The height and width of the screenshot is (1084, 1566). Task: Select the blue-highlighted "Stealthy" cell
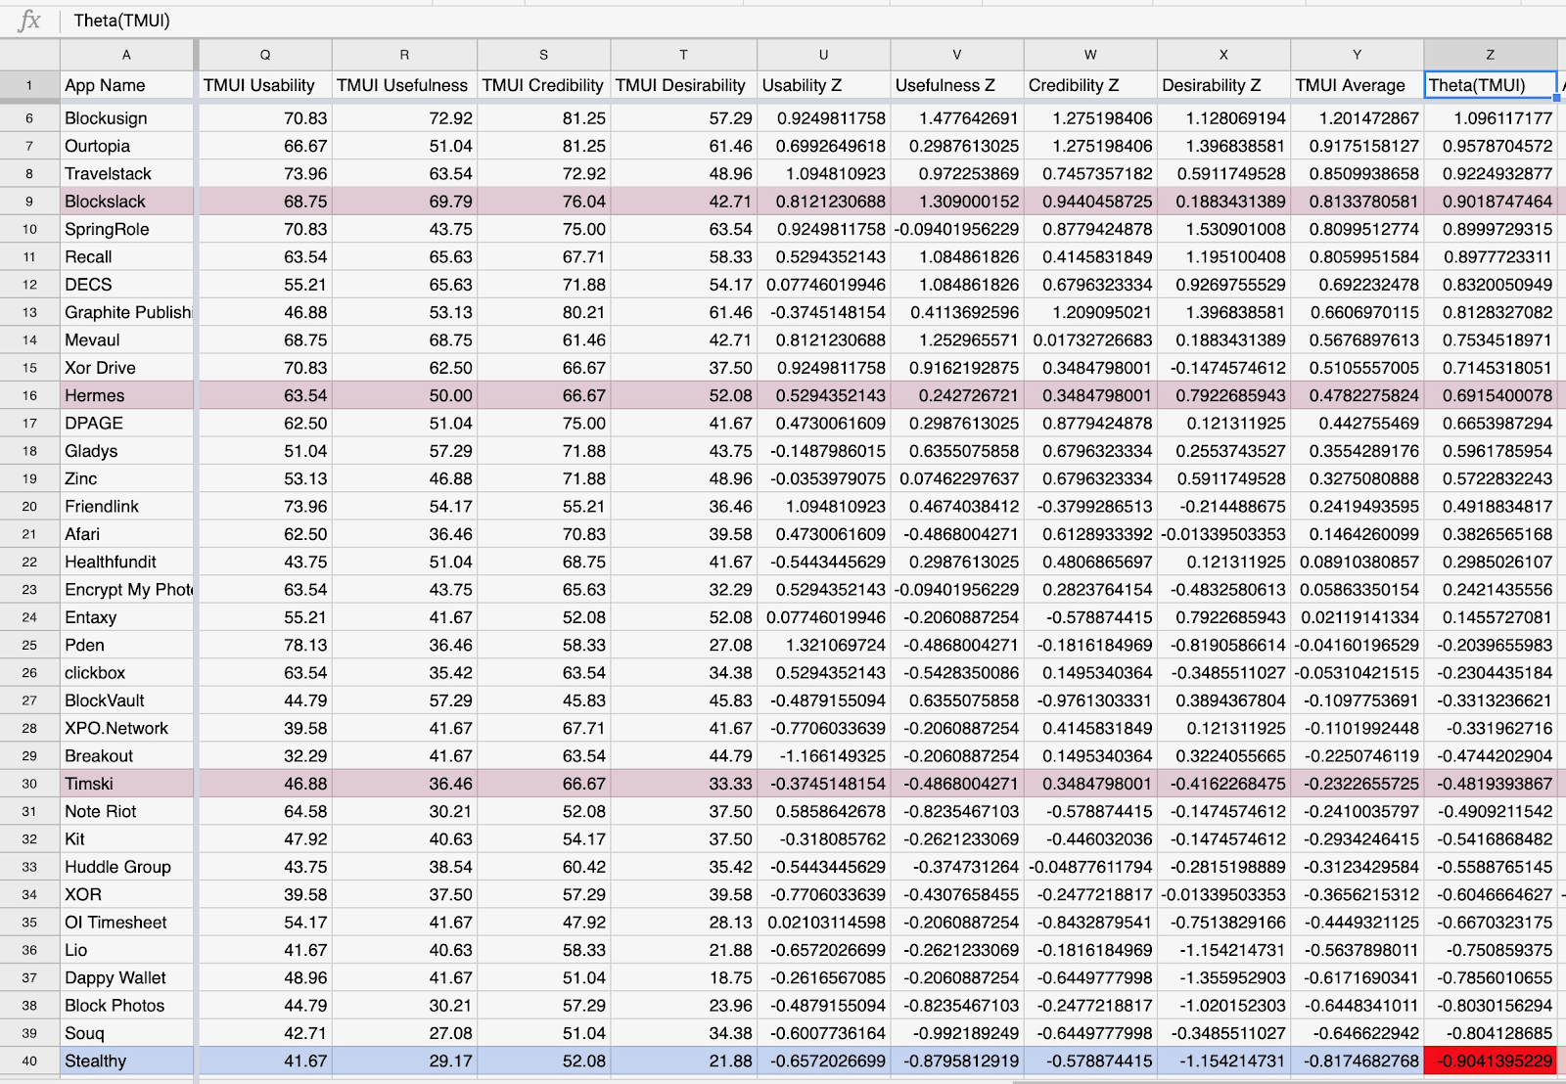click(x=126, y=1061)
